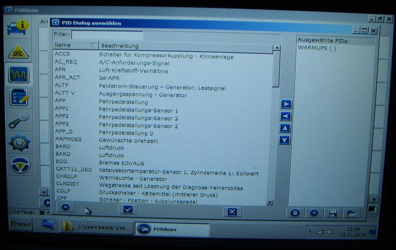
Task: Click the Filter text field
Action: [x=108, y=35]
